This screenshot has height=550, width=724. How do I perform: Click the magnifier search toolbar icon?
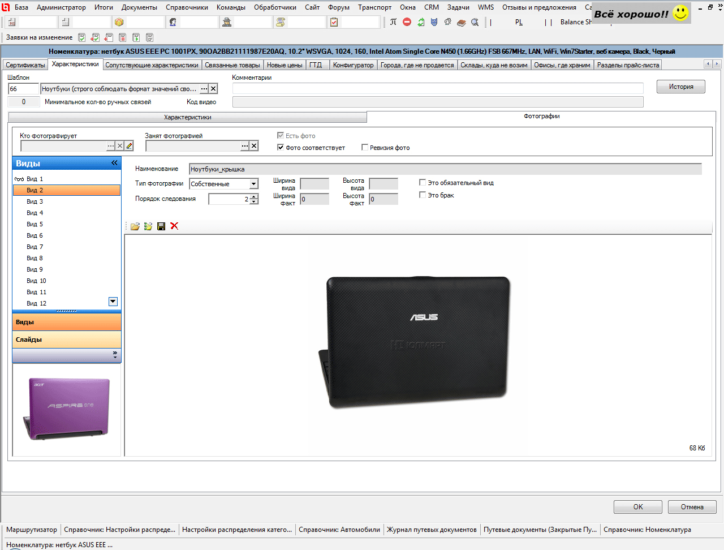[x=475, y=22]
